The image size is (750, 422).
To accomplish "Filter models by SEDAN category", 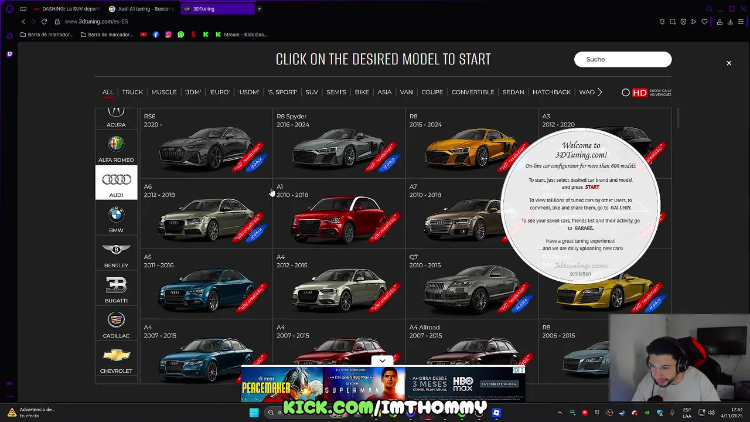I will tap(513, 92).
